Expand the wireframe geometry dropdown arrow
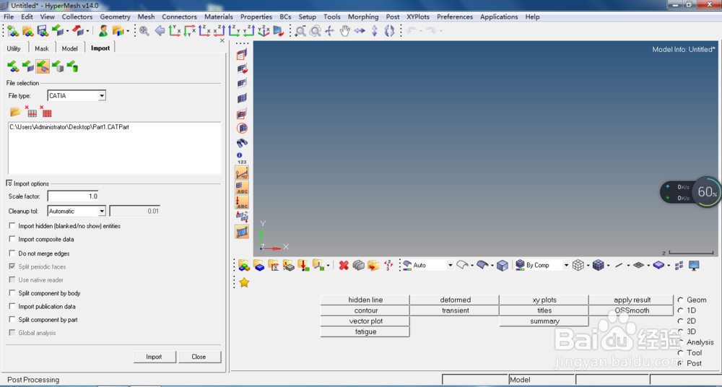The height and width of the screenshot is (387, 722). [x=472, y=266]
